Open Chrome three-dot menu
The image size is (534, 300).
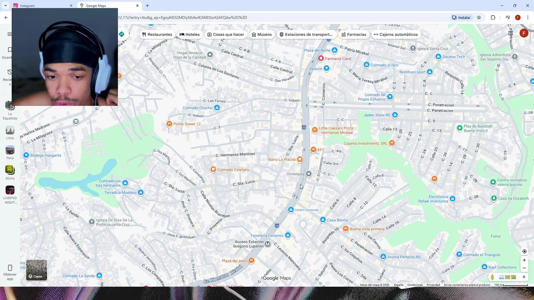[x=528, y=17]
